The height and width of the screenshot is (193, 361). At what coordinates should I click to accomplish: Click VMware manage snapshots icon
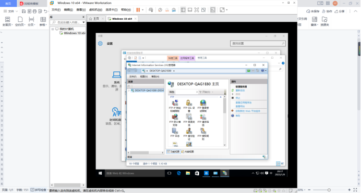pyautogui.click(x=174, y=10)
